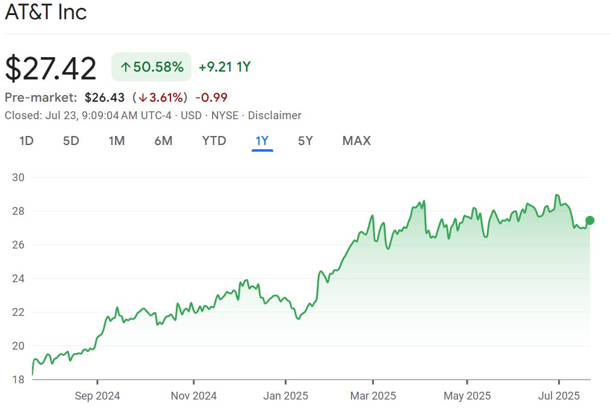
Task: Click the Nov 2024 axis label
Action: click(x=194, y=396)
